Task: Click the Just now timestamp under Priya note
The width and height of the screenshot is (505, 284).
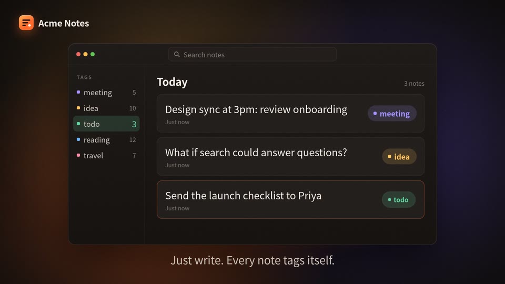Action: click(x=177, y=208)
